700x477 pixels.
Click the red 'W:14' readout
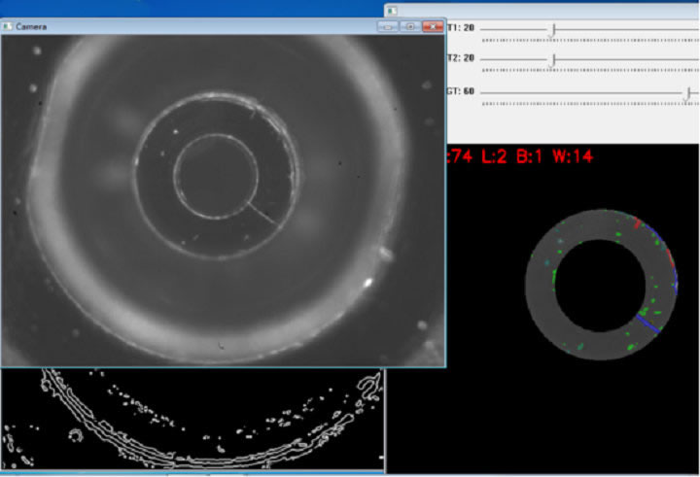click(x=573, y=155)
